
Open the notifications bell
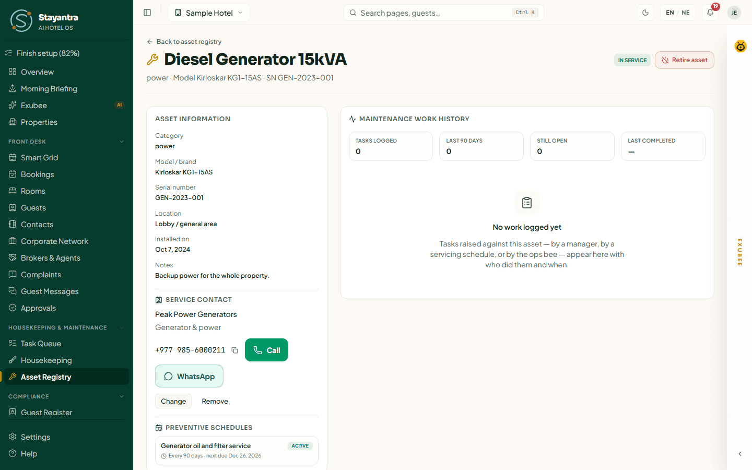point(710,13)
